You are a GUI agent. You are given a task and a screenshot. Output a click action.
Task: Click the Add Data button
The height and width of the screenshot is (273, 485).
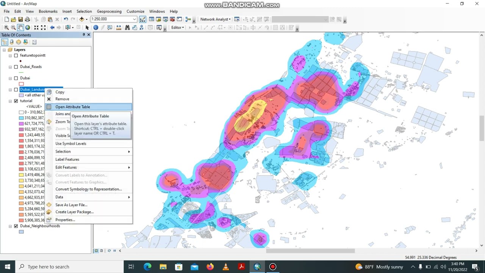tap(81, 19)
